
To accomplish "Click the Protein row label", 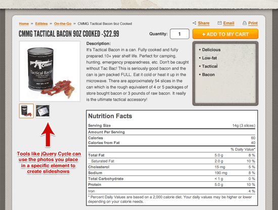I will (x=95, y=184).
